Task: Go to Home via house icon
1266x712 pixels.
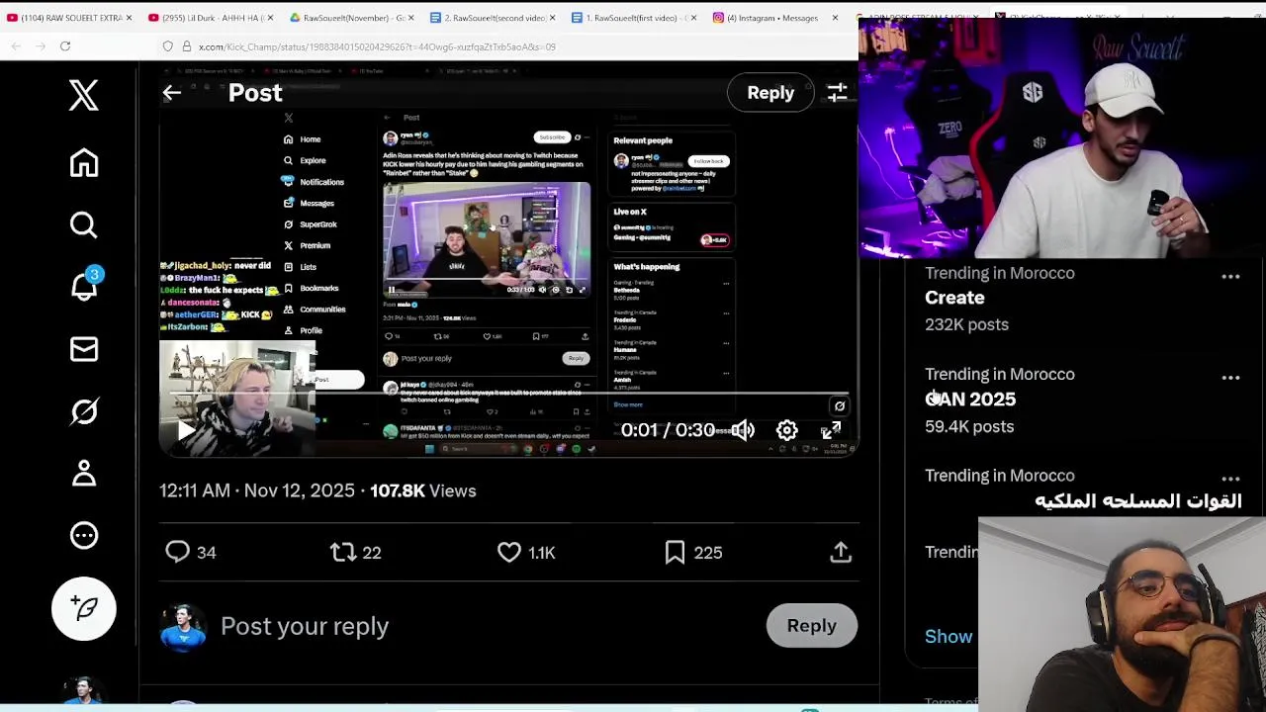Action: click(x=84, y=163)
